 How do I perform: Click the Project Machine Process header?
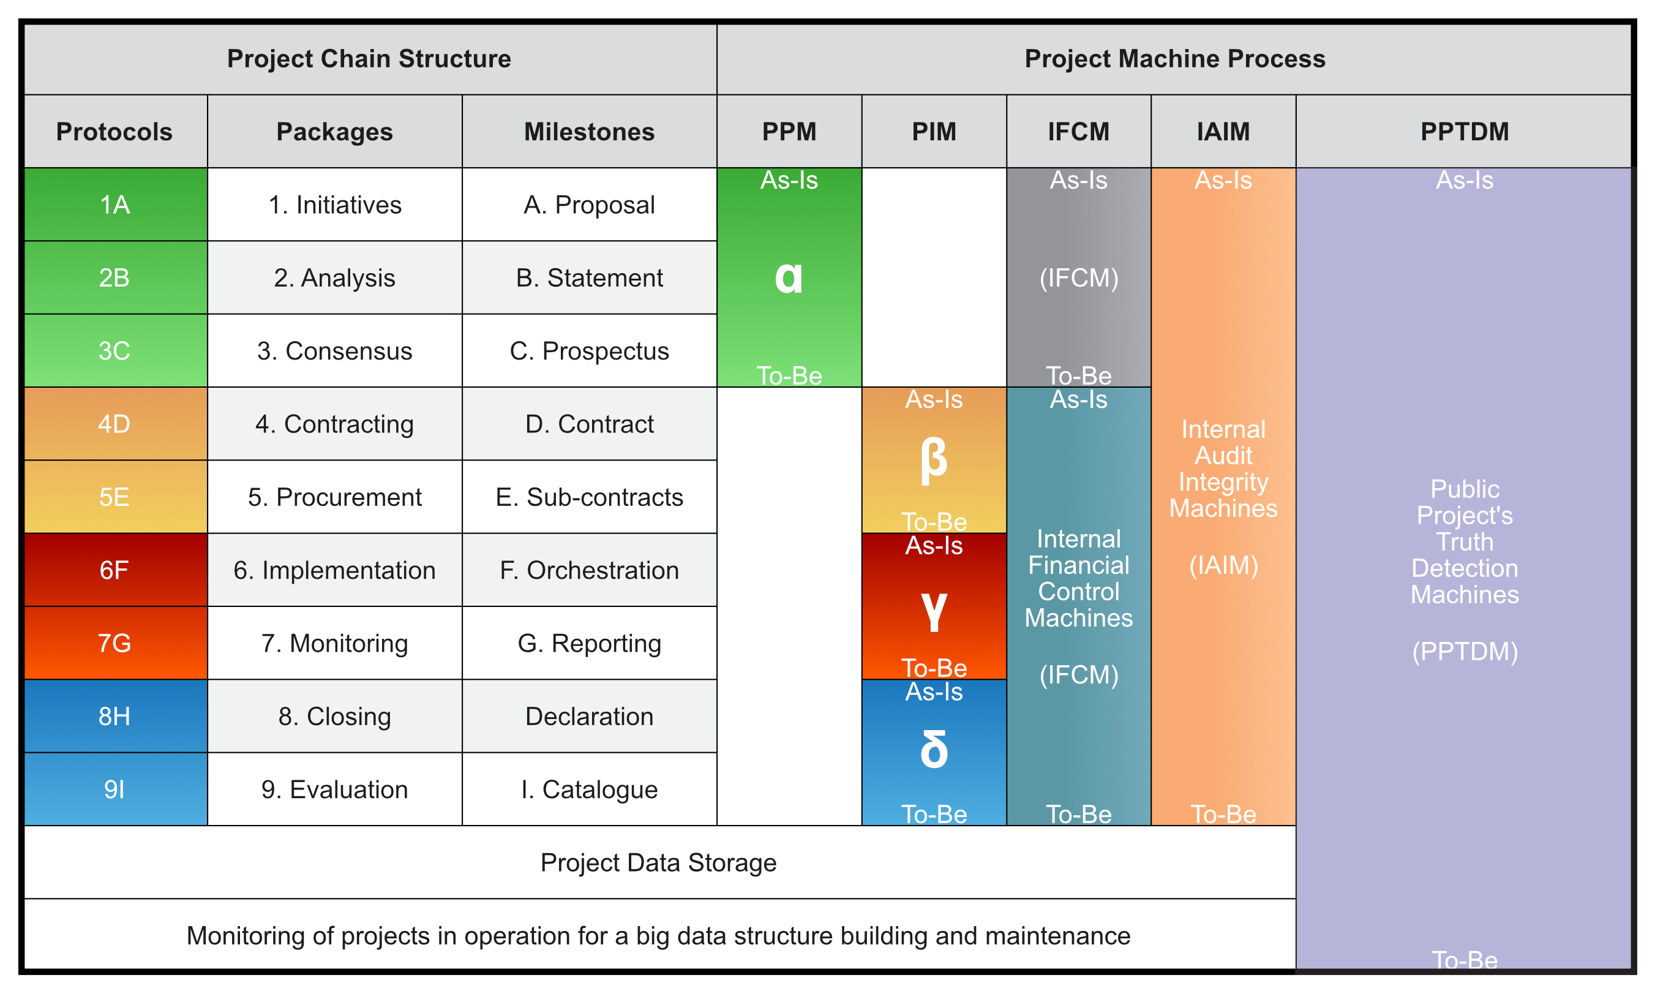pyautogui.click(x=1174, y=59)
